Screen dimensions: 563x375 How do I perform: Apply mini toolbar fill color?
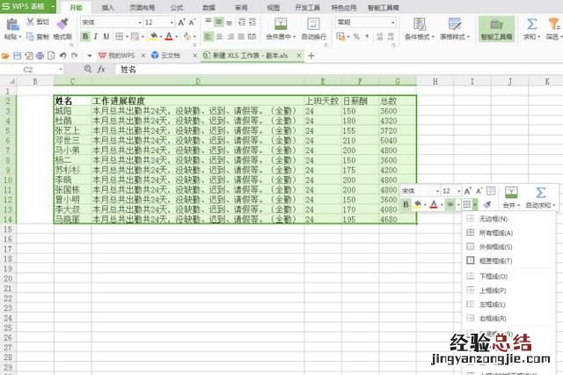(x=417, y=204)
